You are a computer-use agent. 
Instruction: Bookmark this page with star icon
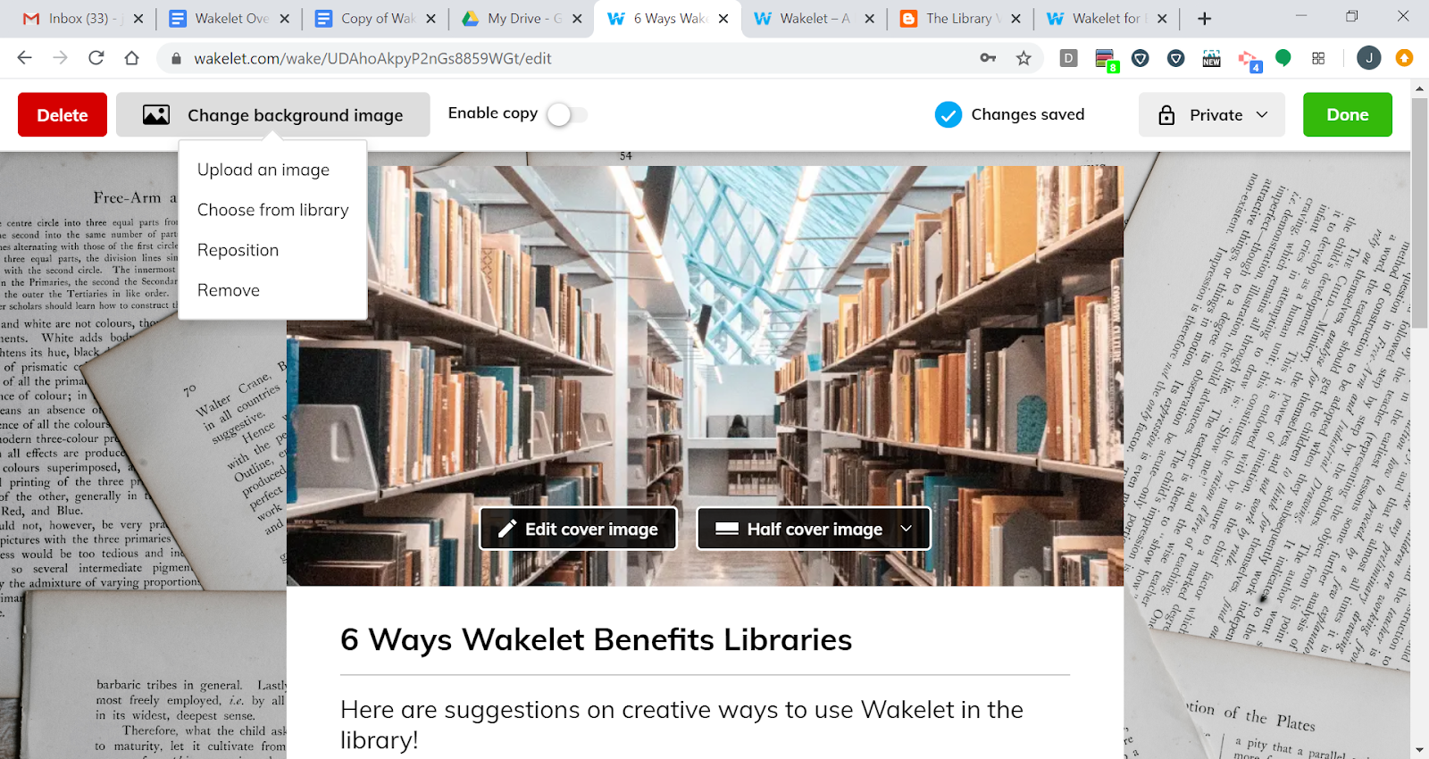tap(1024, 58)
